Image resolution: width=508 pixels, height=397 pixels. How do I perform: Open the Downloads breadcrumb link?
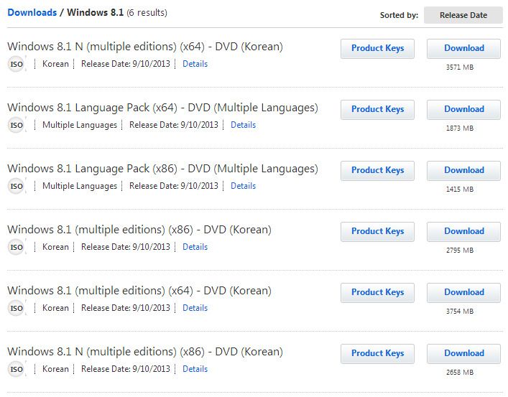[32, 13]
